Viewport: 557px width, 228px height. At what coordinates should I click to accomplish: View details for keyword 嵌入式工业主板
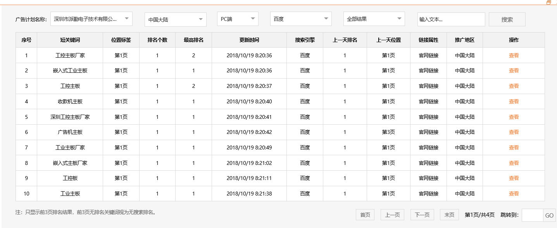[x=514, y=70]
